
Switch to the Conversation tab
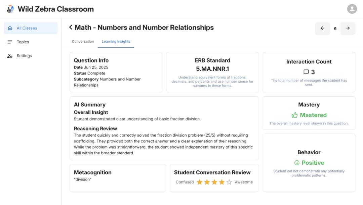click(x=83, y=42)
